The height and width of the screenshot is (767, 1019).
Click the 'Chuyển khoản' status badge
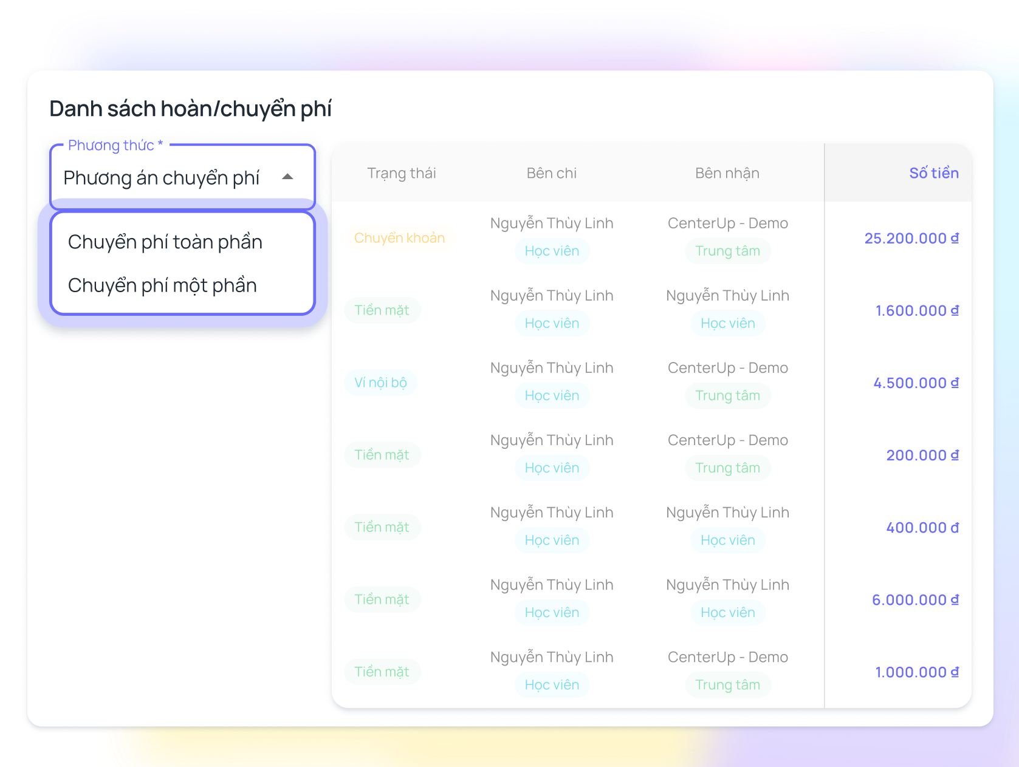[399, 238]
